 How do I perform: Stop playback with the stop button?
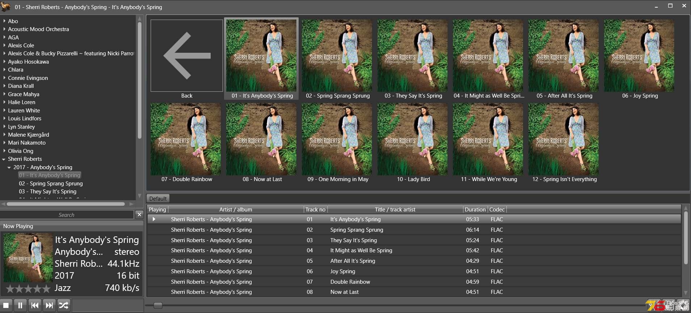pyautogui.click(x=6, y=305)
